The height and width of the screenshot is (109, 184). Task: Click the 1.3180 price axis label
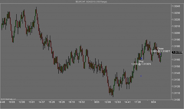point(176,46)
